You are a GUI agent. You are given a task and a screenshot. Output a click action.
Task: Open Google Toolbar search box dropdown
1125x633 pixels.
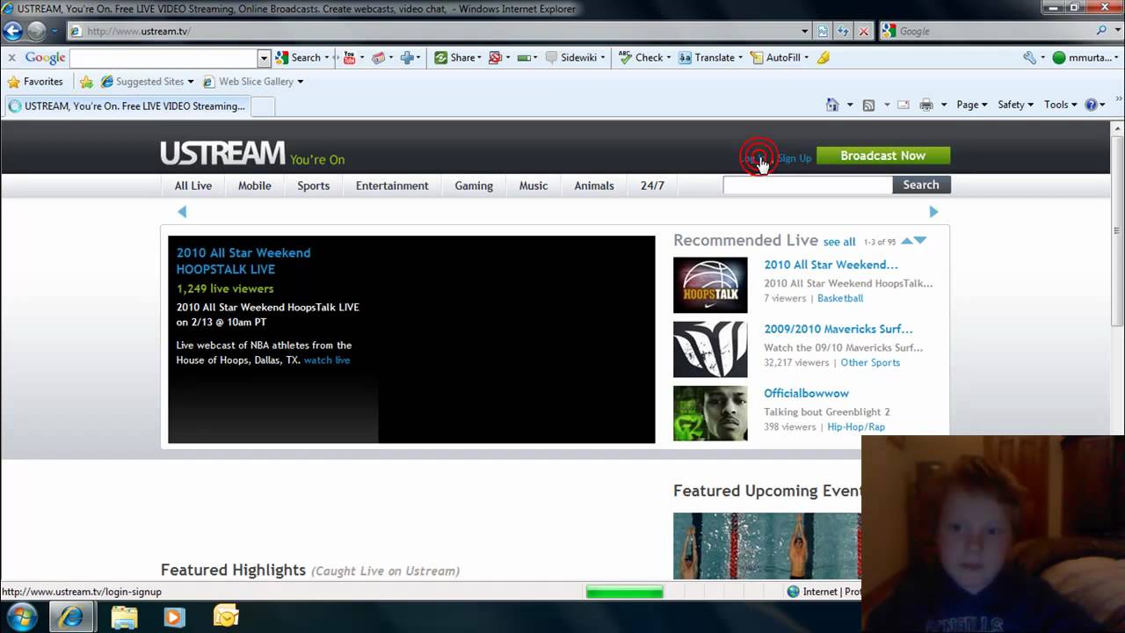[x=264, y=58]
